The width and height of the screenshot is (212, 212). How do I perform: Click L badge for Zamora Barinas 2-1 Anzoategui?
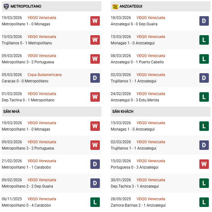click(x=204, y=202)
